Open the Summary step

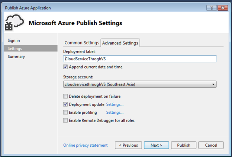16,57
